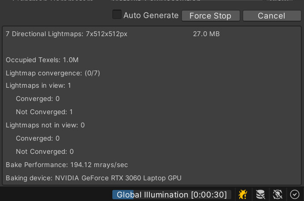The height and width of the screenshot is (201, 304).
Task: Click the Not Converged: 0 entry
Action: (x=45, y=152)
